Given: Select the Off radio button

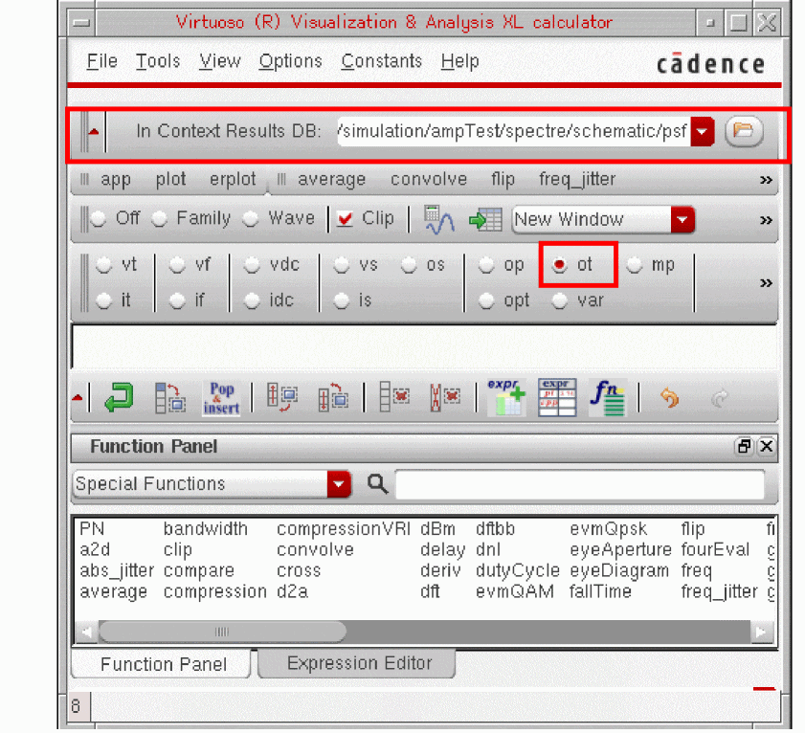Looking at the screenshot, I should tap(98, 219).
